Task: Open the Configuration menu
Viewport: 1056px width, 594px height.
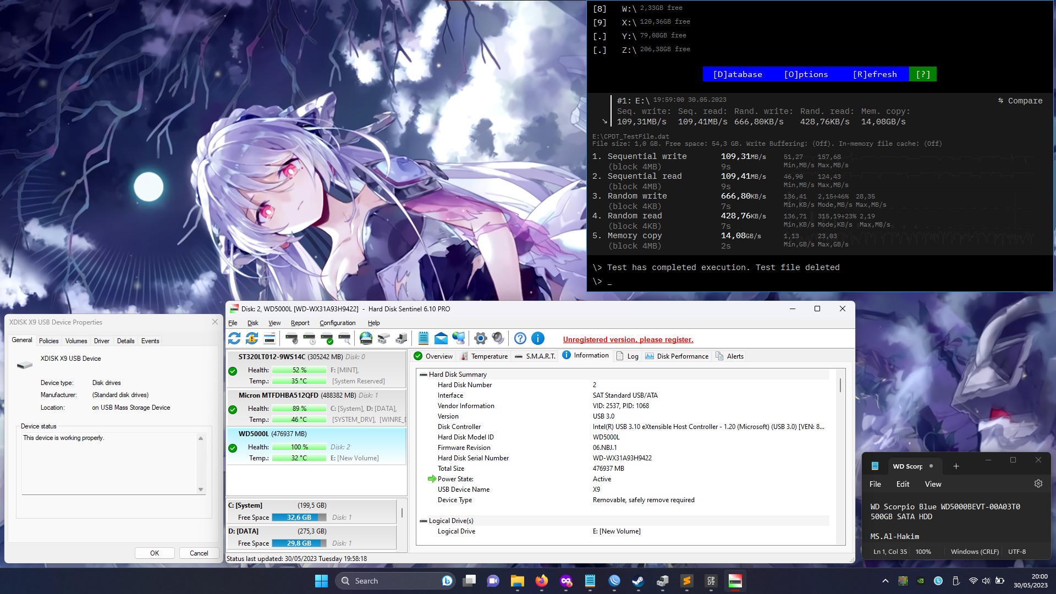Action: pyautogui.click(x=338, y=323)
